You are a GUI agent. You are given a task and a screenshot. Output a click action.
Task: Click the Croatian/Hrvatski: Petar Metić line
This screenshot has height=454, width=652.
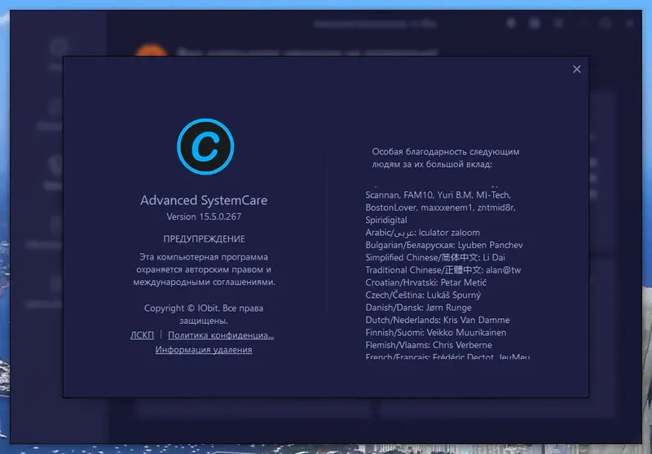[x=425, y=282]
